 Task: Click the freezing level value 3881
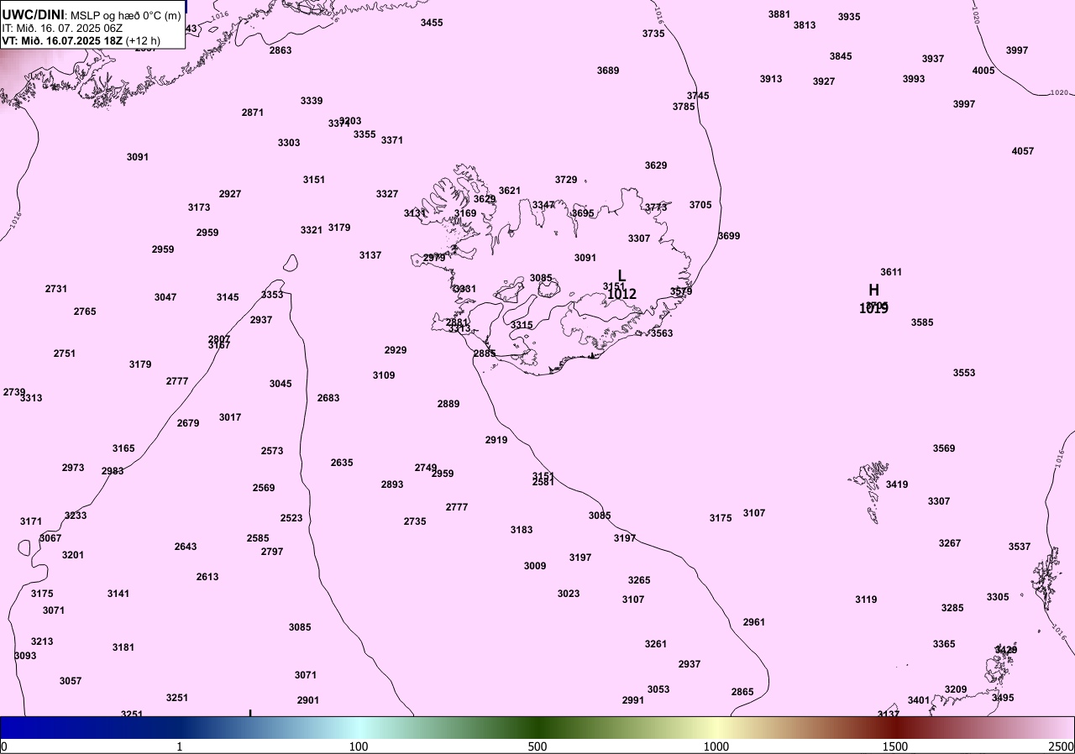pyautogui.click(x=779, y=14)
